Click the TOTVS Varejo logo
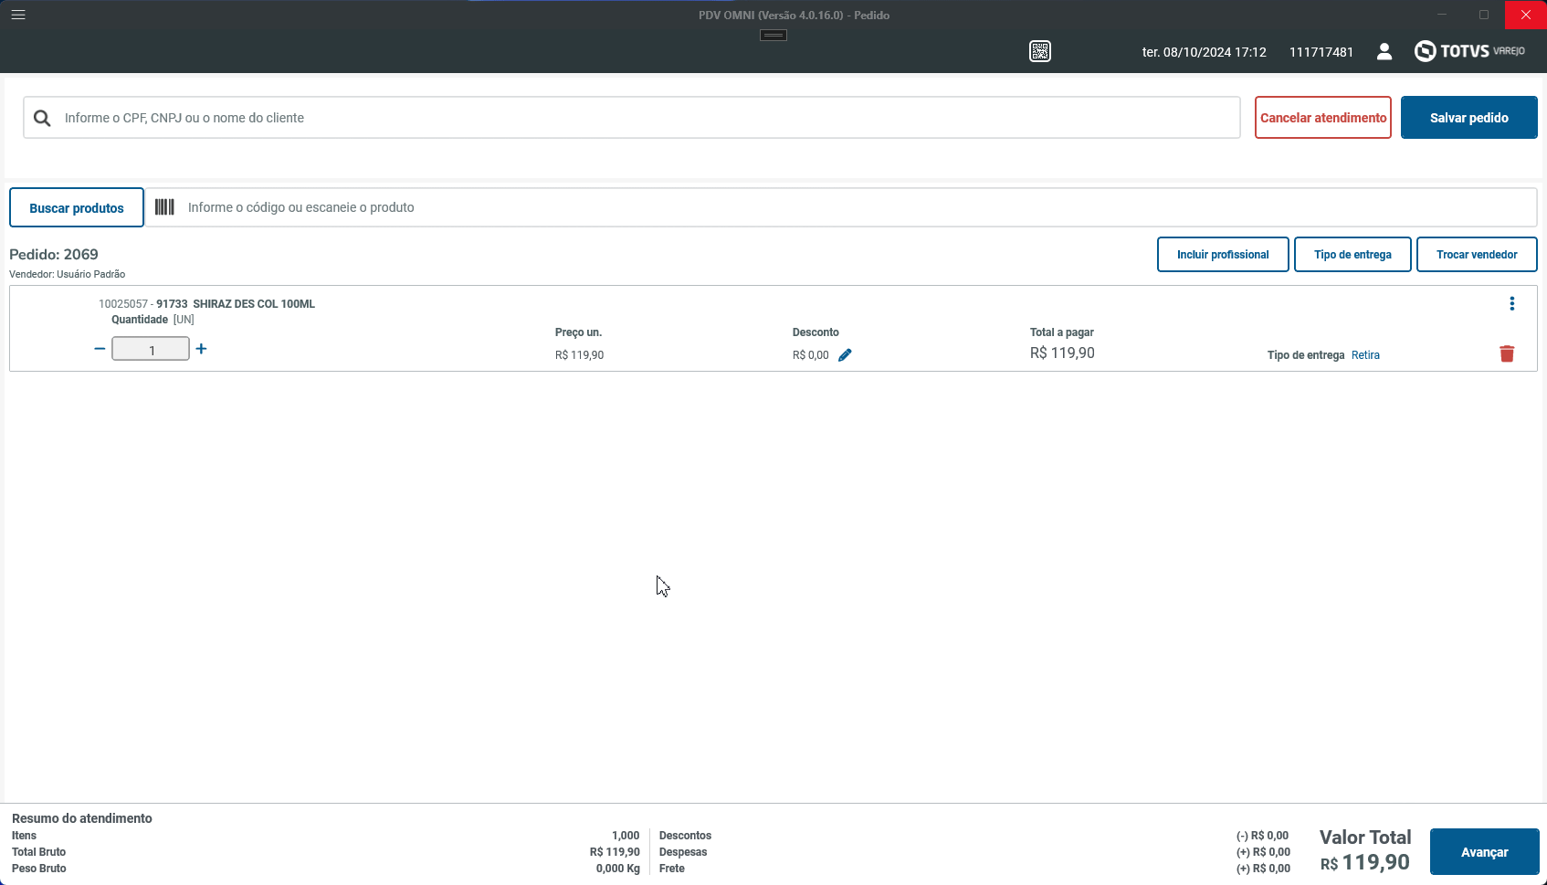This screenshot has height=885, width=1547. [1469, 51]
